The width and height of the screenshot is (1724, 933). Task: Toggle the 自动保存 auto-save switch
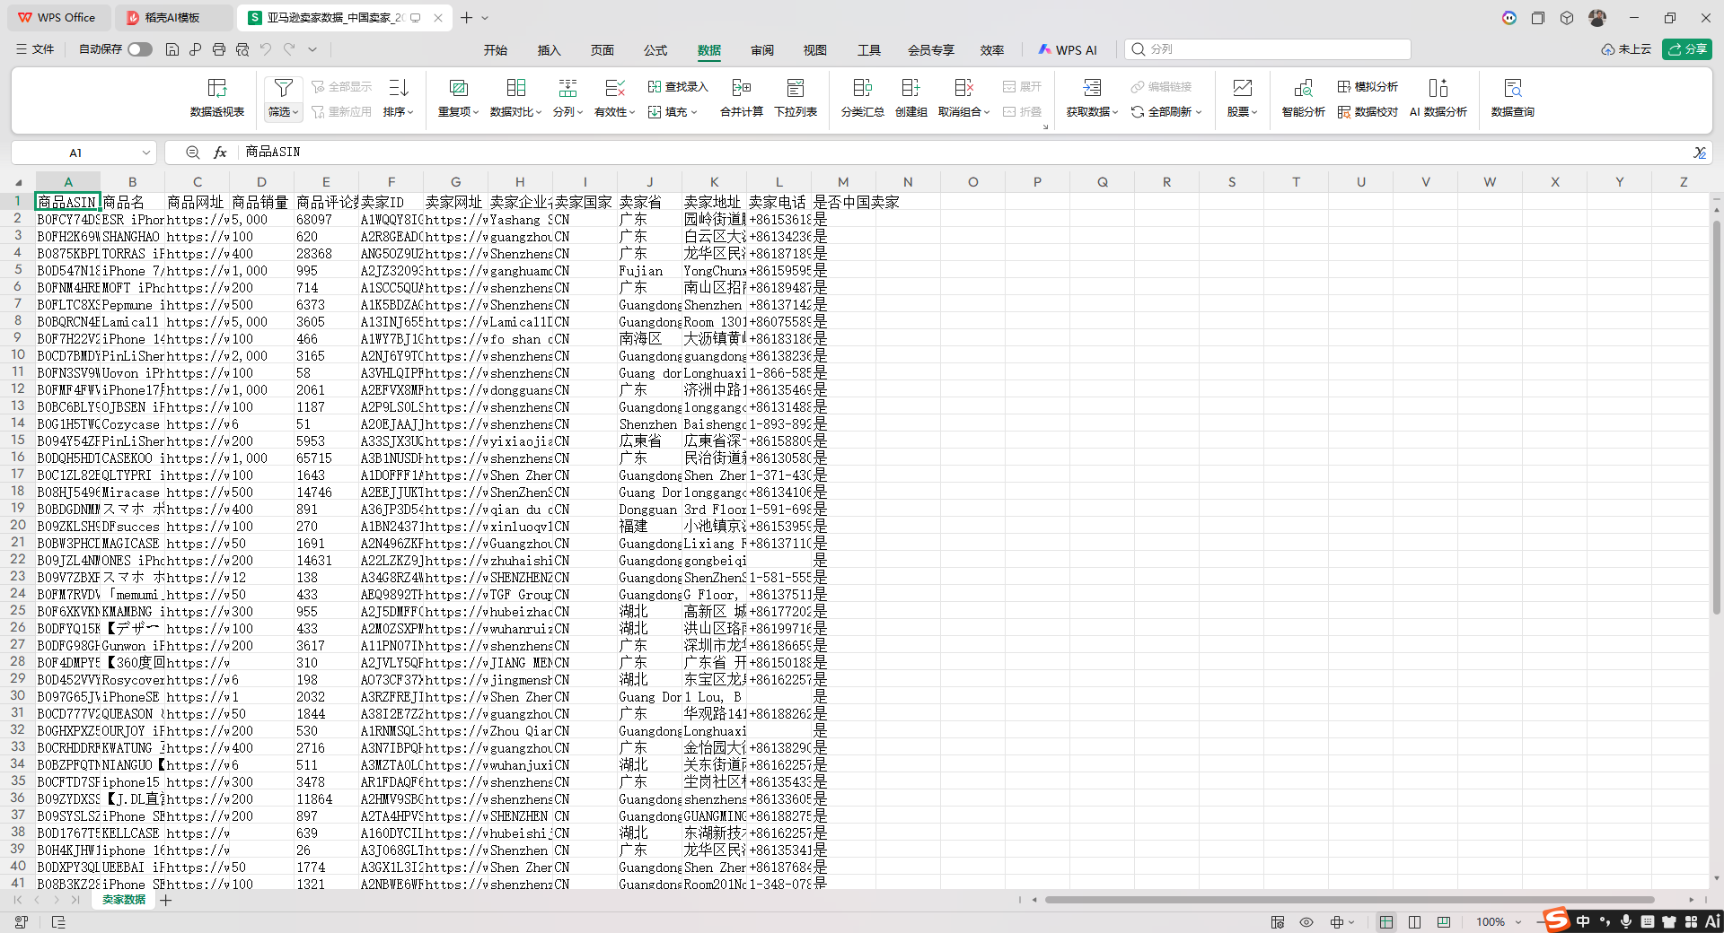(x=140, y=49)
